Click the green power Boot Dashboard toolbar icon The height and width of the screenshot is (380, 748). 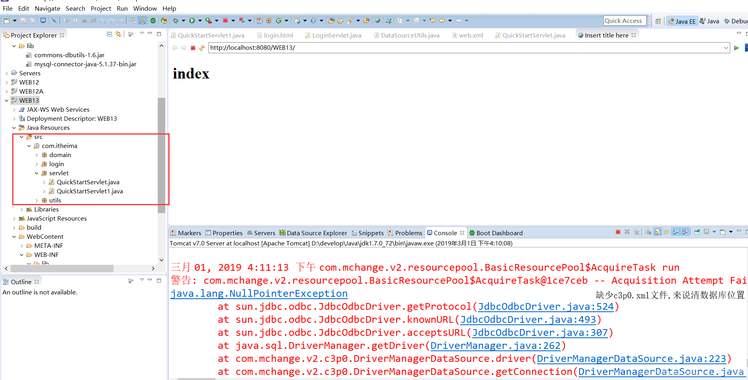pyautogui.click(x=153, y=21)
